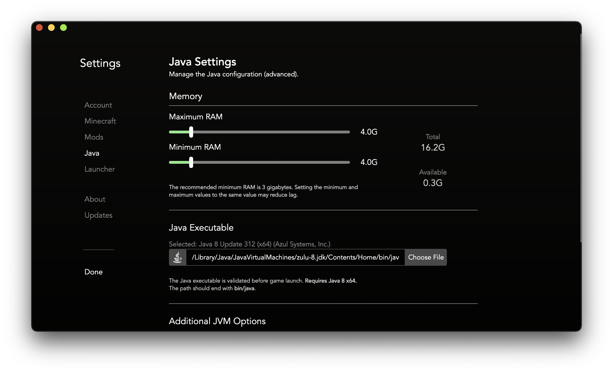Click the Java executable path field
Viewport: 613px width, 373px height.
point(295,257)
